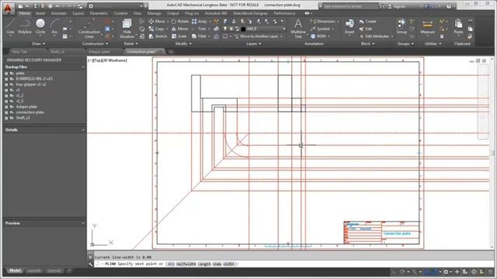
Task: Expand the Layers panel dropdown
Action: coord(254,43)
